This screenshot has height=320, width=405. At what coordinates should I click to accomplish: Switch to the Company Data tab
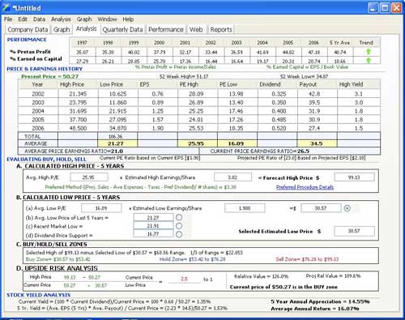click(28, 29)
